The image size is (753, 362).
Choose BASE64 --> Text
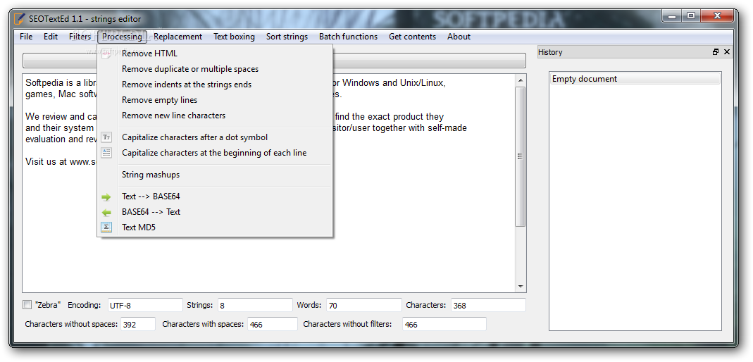tap(215, 212)
